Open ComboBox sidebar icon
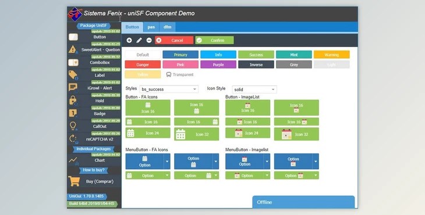Image resolution: width=425 pixels, height=215 pixels. point(73,63)
